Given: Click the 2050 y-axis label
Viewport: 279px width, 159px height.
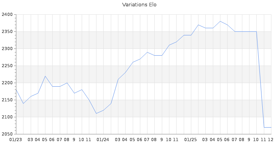Looking at the screenshot, I should click(x=7, y=134).
